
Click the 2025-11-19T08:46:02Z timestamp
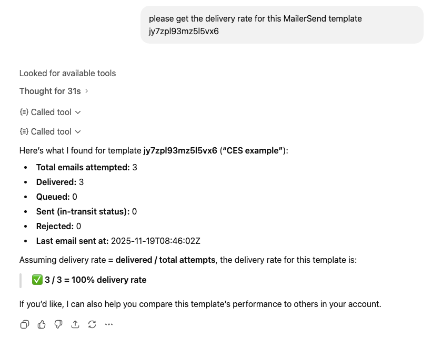click(155, 241)
